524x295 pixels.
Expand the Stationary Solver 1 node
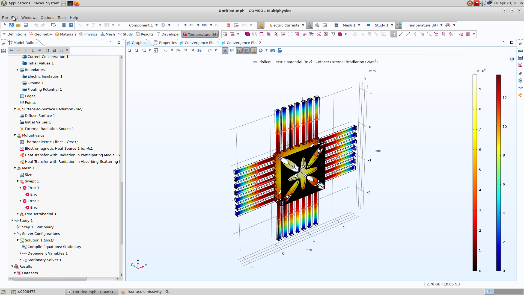(20, 260)
